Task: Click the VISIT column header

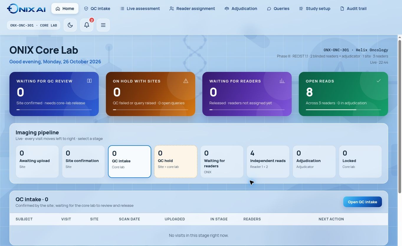Action: (x=66, y=219)
